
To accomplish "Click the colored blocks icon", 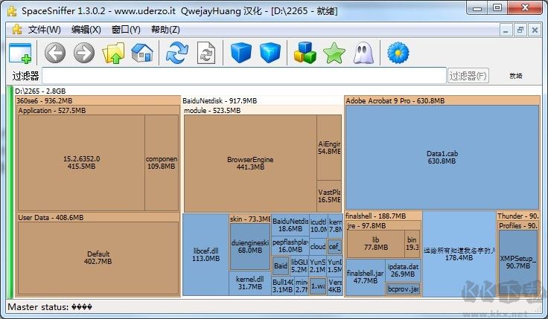I will click(x=305, y=53).
